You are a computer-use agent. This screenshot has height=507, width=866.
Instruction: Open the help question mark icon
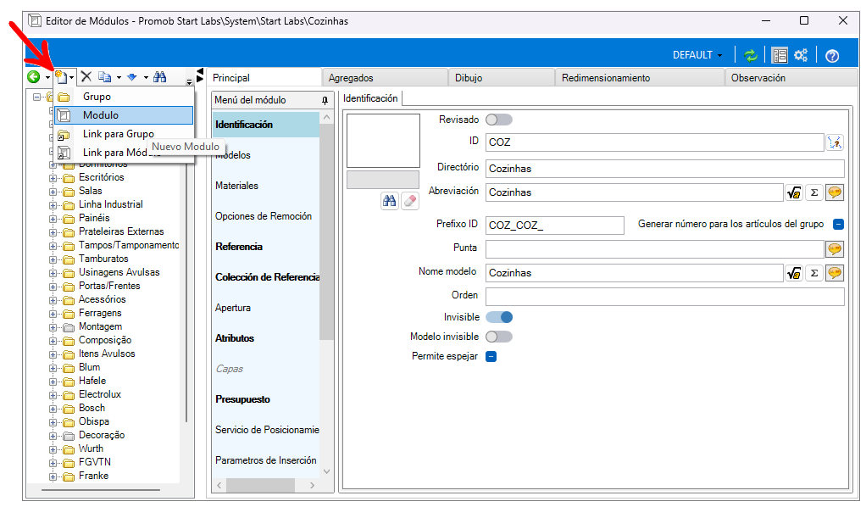831,55
